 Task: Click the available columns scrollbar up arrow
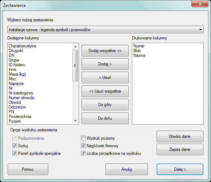[75, 47]
